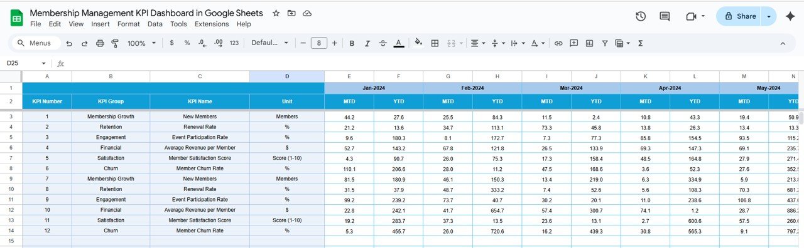
Task: Click the Name box showing D25
Action: coord(26,63)
